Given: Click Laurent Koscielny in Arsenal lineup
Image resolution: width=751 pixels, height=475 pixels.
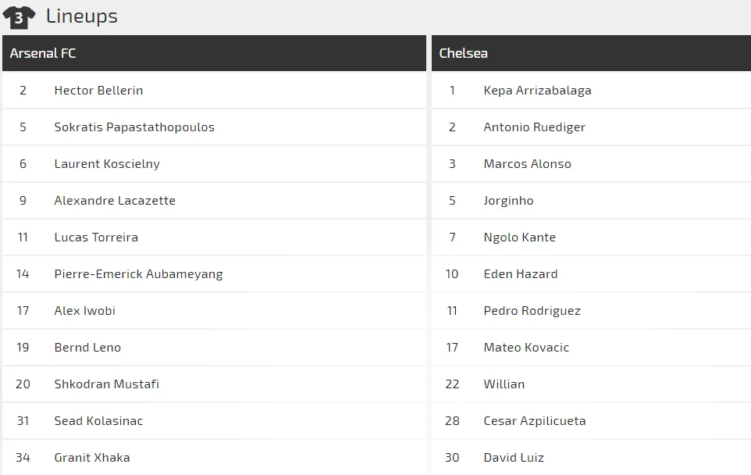Looking at the screenshot, I should pyautogui.click(x=107, y=164).
